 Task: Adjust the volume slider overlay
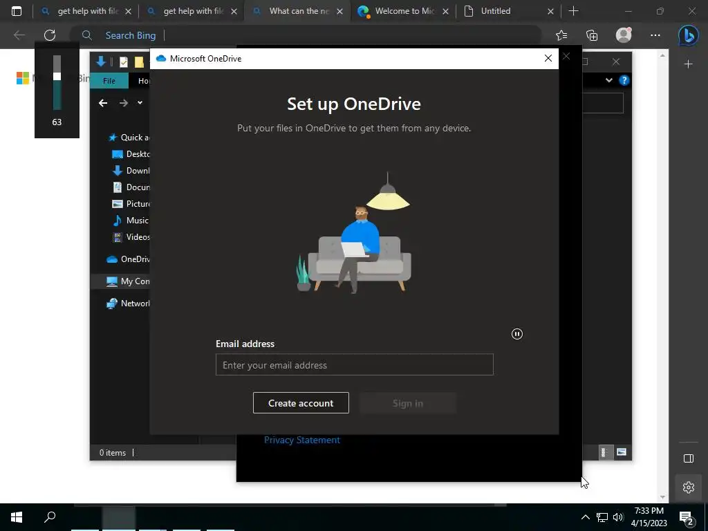click(57, 83)
